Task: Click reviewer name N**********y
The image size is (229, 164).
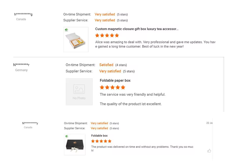Action: tap(30, 123)
